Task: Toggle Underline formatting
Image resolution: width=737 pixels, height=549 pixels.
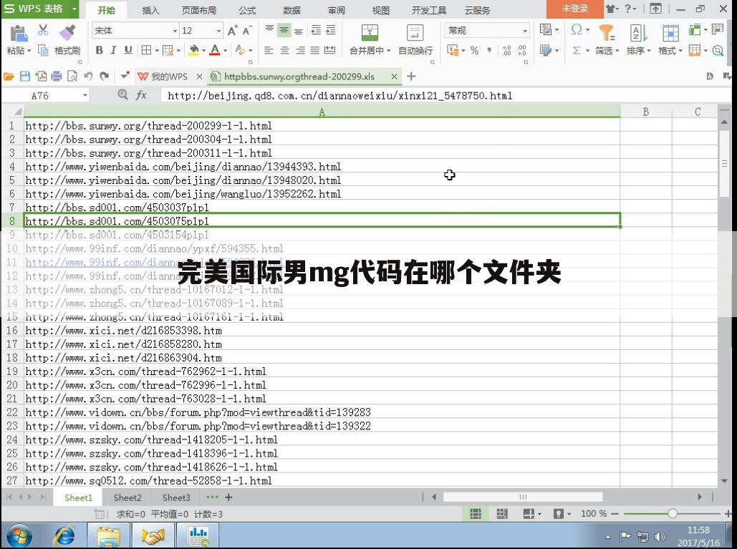Action: [127, 50]
